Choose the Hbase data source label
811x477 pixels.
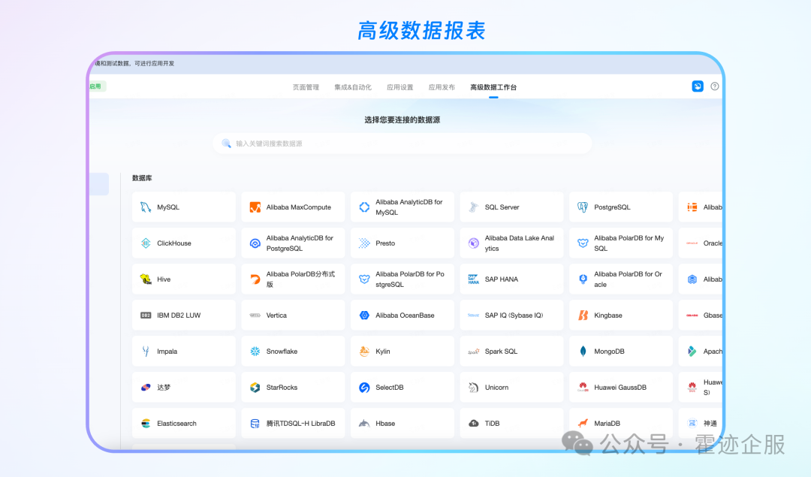click(x=385, y=423)
